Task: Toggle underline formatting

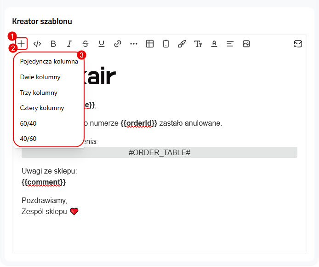Action: [102, 44]
